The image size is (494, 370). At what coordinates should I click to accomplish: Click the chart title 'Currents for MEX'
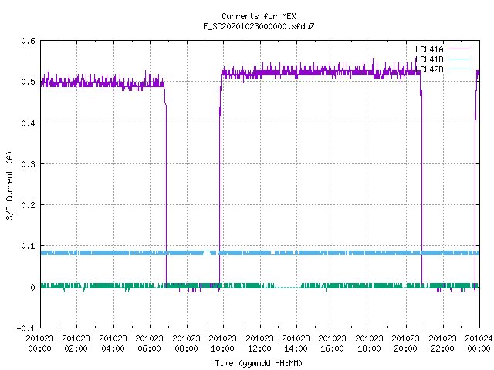(x=259, y=16)
